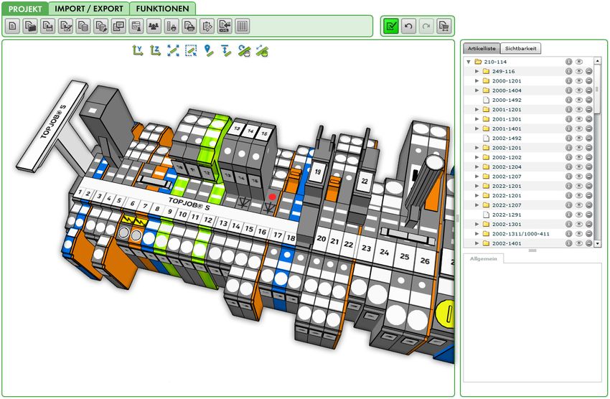Click the user group icon in toolbar
Viewport: 610px width, 399px height.
[154, 27]
